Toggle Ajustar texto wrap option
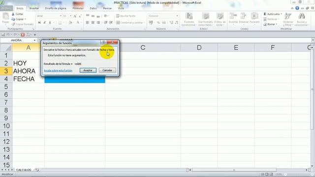 point(126,16)
